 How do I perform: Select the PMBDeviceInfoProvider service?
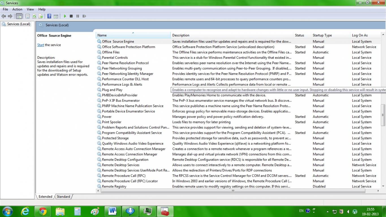click(x=120, y=95)
